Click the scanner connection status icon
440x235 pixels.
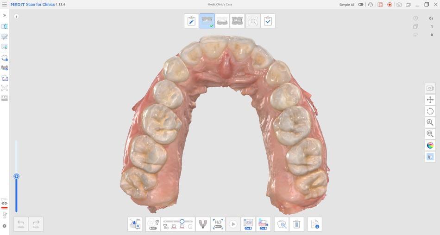pos(5,204)
